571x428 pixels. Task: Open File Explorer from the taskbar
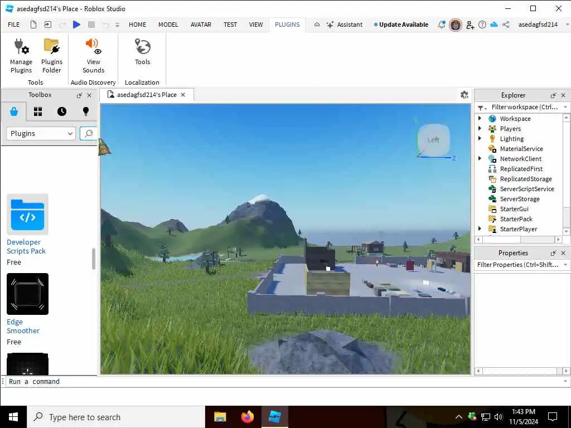(x=220, y=417)
